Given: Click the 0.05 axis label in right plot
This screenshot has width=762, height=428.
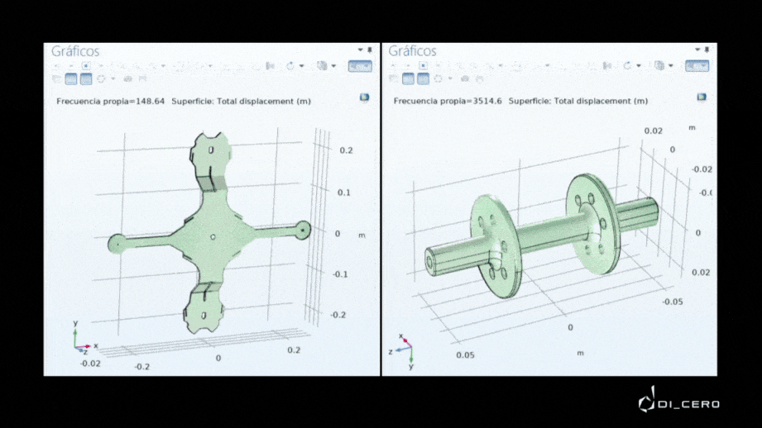Looking at the screenshot, I should [465, 355].
